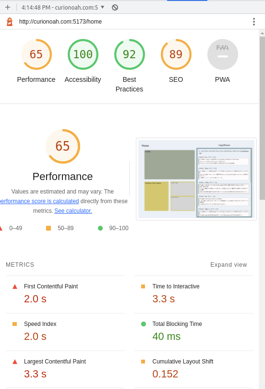Select the Best Practices gauge showing 92
Image resolution: width=265 pixels, height=389 pixels.
pos(130,54)
